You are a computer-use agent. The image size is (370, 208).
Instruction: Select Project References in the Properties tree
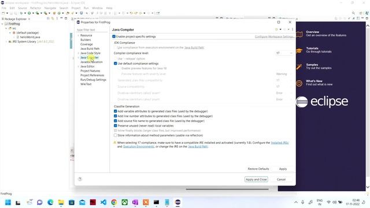click(92, 75)
